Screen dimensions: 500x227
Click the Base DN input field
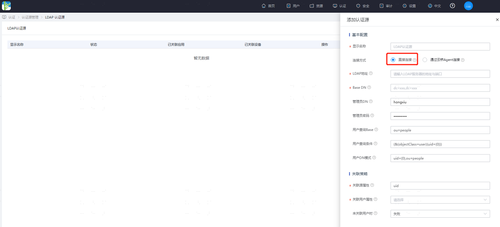click(x=440, y=88)
